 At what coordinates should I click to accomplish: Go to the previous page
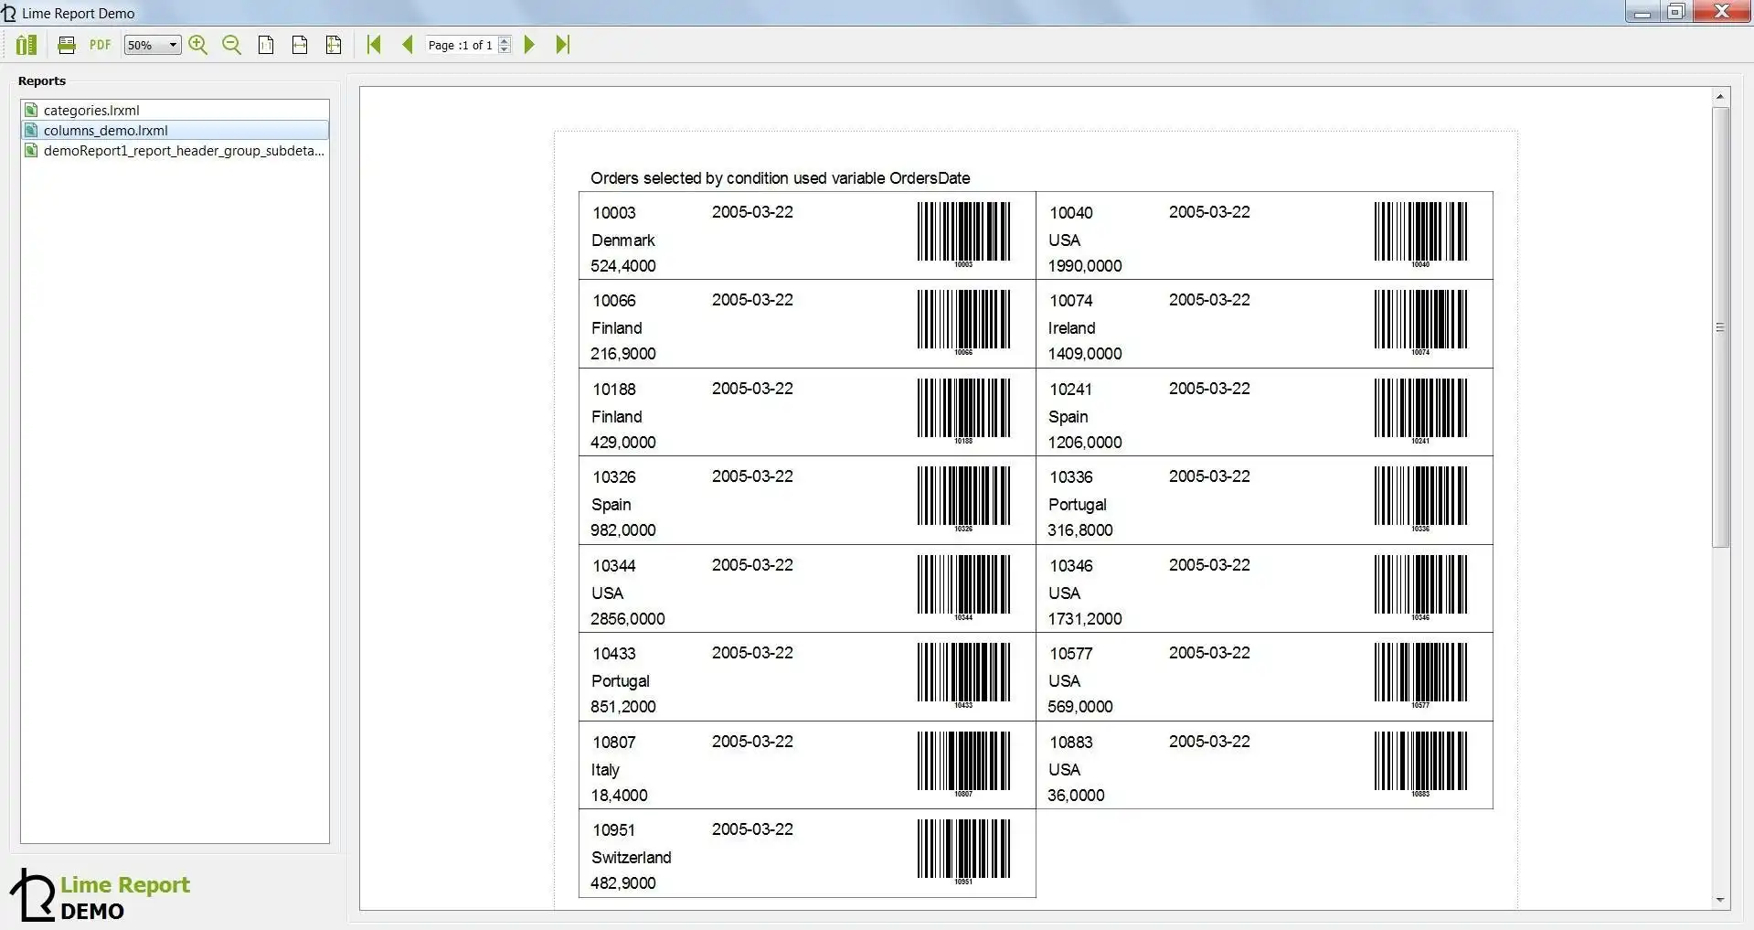point(408,45)
